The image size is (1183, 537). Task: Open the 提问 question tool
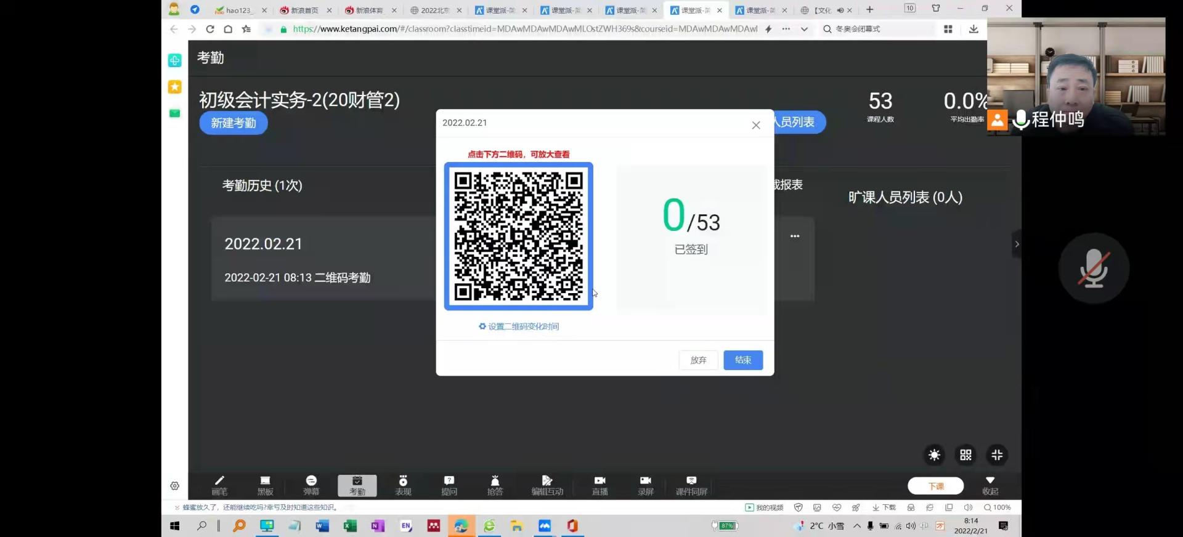coord(449,485)
